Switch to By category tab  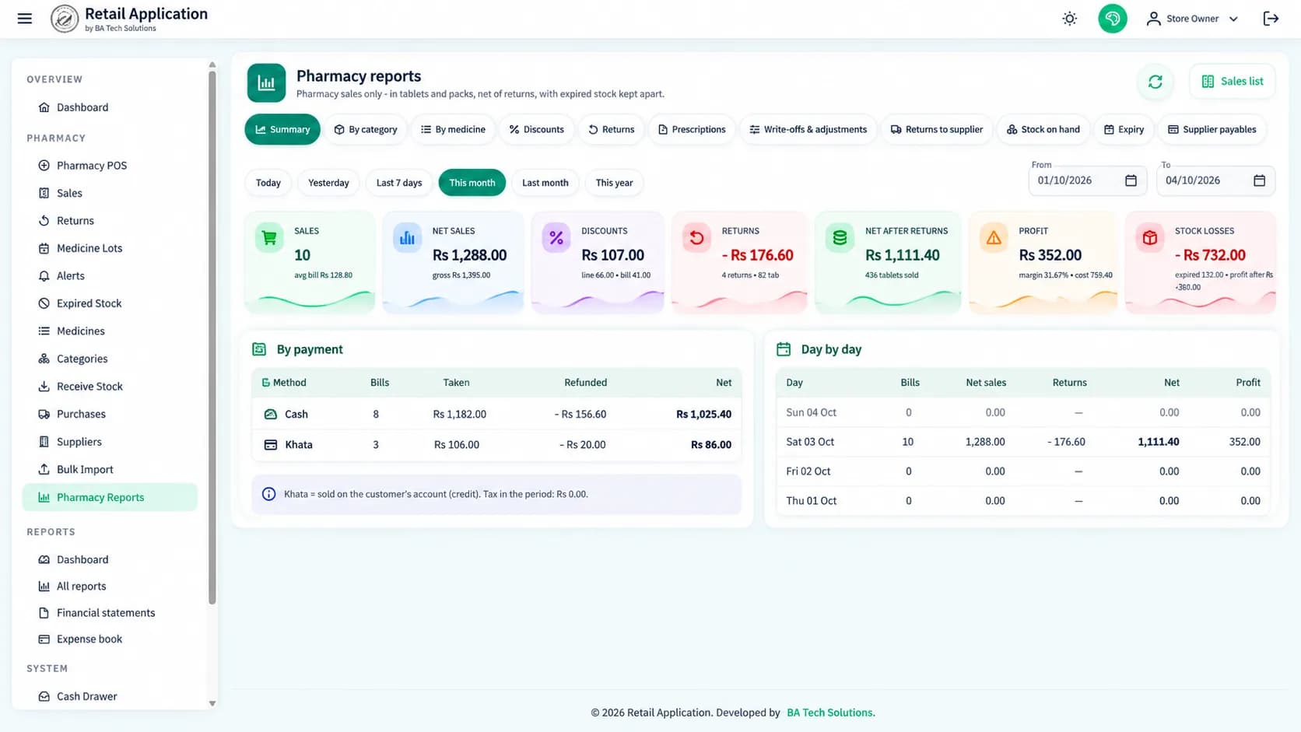(366, 129)
